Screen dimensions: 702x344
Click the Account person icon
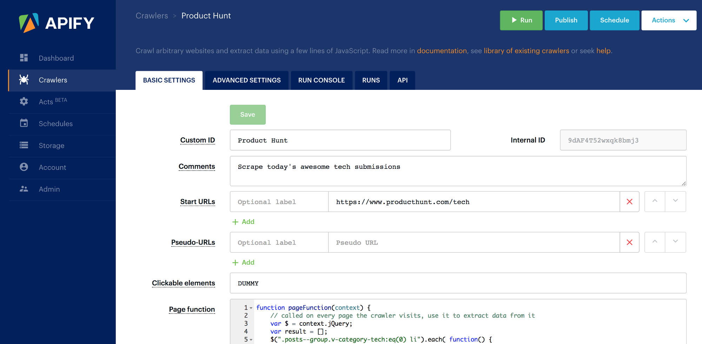24,167
